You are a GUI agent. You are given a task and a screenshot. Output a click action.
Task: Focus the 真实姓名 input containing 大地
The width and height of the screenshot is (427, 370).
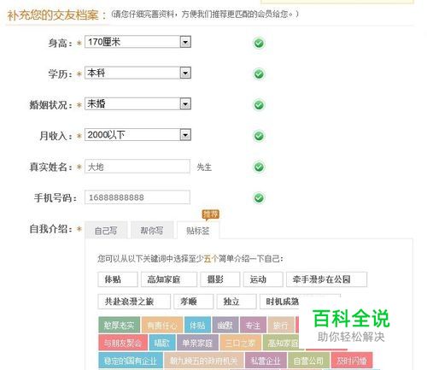coord(137,167)
